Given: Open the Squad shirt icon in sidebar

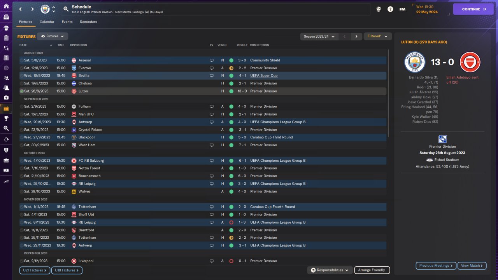Looking at the screenshot, I should 6,28.
